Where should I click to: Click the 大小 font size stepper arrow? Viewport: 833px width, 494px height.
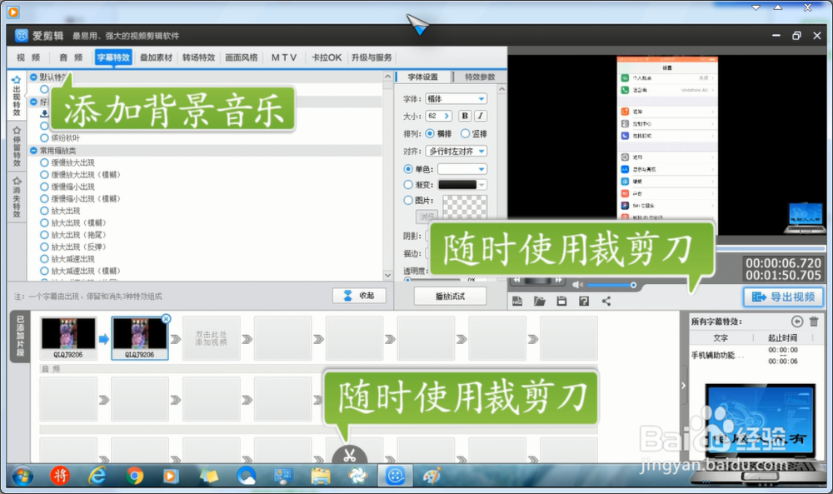(x=446, y=116)
